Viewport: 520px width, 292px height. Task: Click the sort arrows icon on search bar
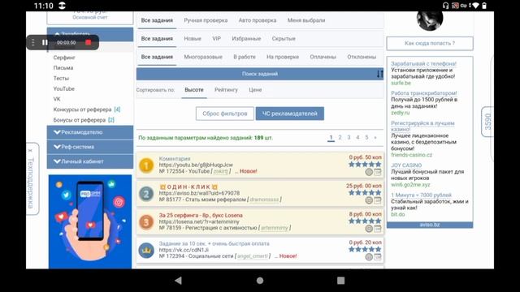(379, 74)
